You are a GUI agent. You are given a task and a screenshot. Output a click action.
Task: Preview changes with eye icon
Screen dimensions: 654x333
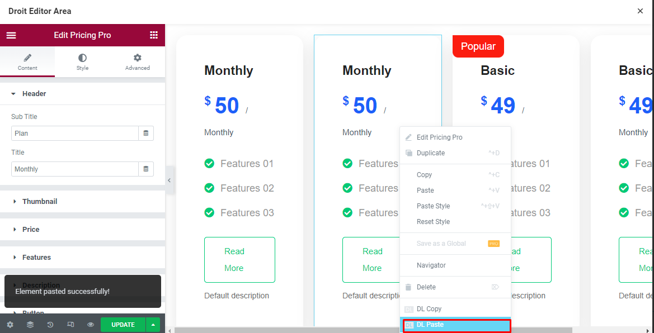[91, 325]
